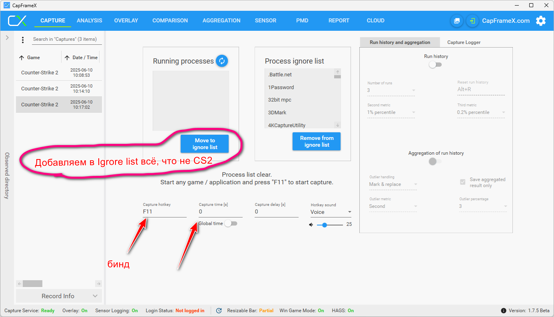Open the OVERLAY tab
Screen dimensions: 554x317
pos(126,20)
